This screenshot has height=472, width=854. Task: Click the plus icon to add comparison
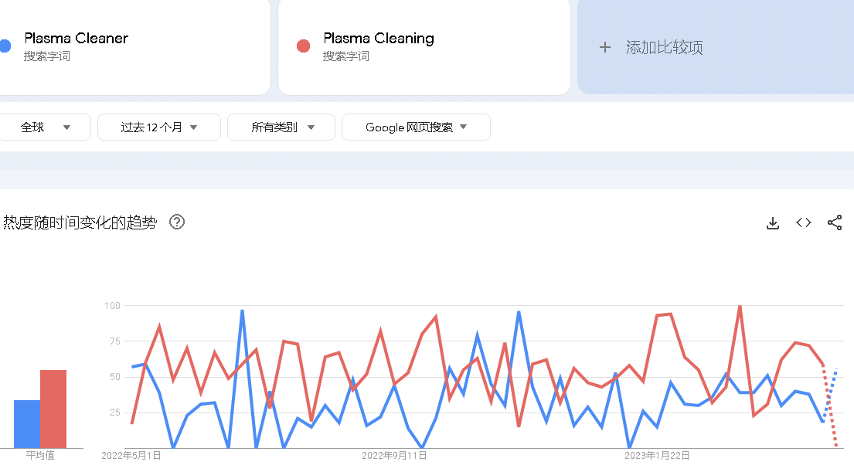(x=605, y=48)
